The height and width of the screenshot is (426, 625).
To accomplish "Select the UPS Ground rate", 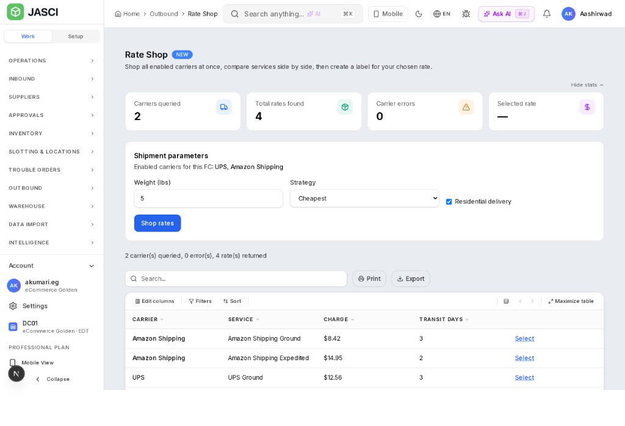I will (x=524, y=377).
